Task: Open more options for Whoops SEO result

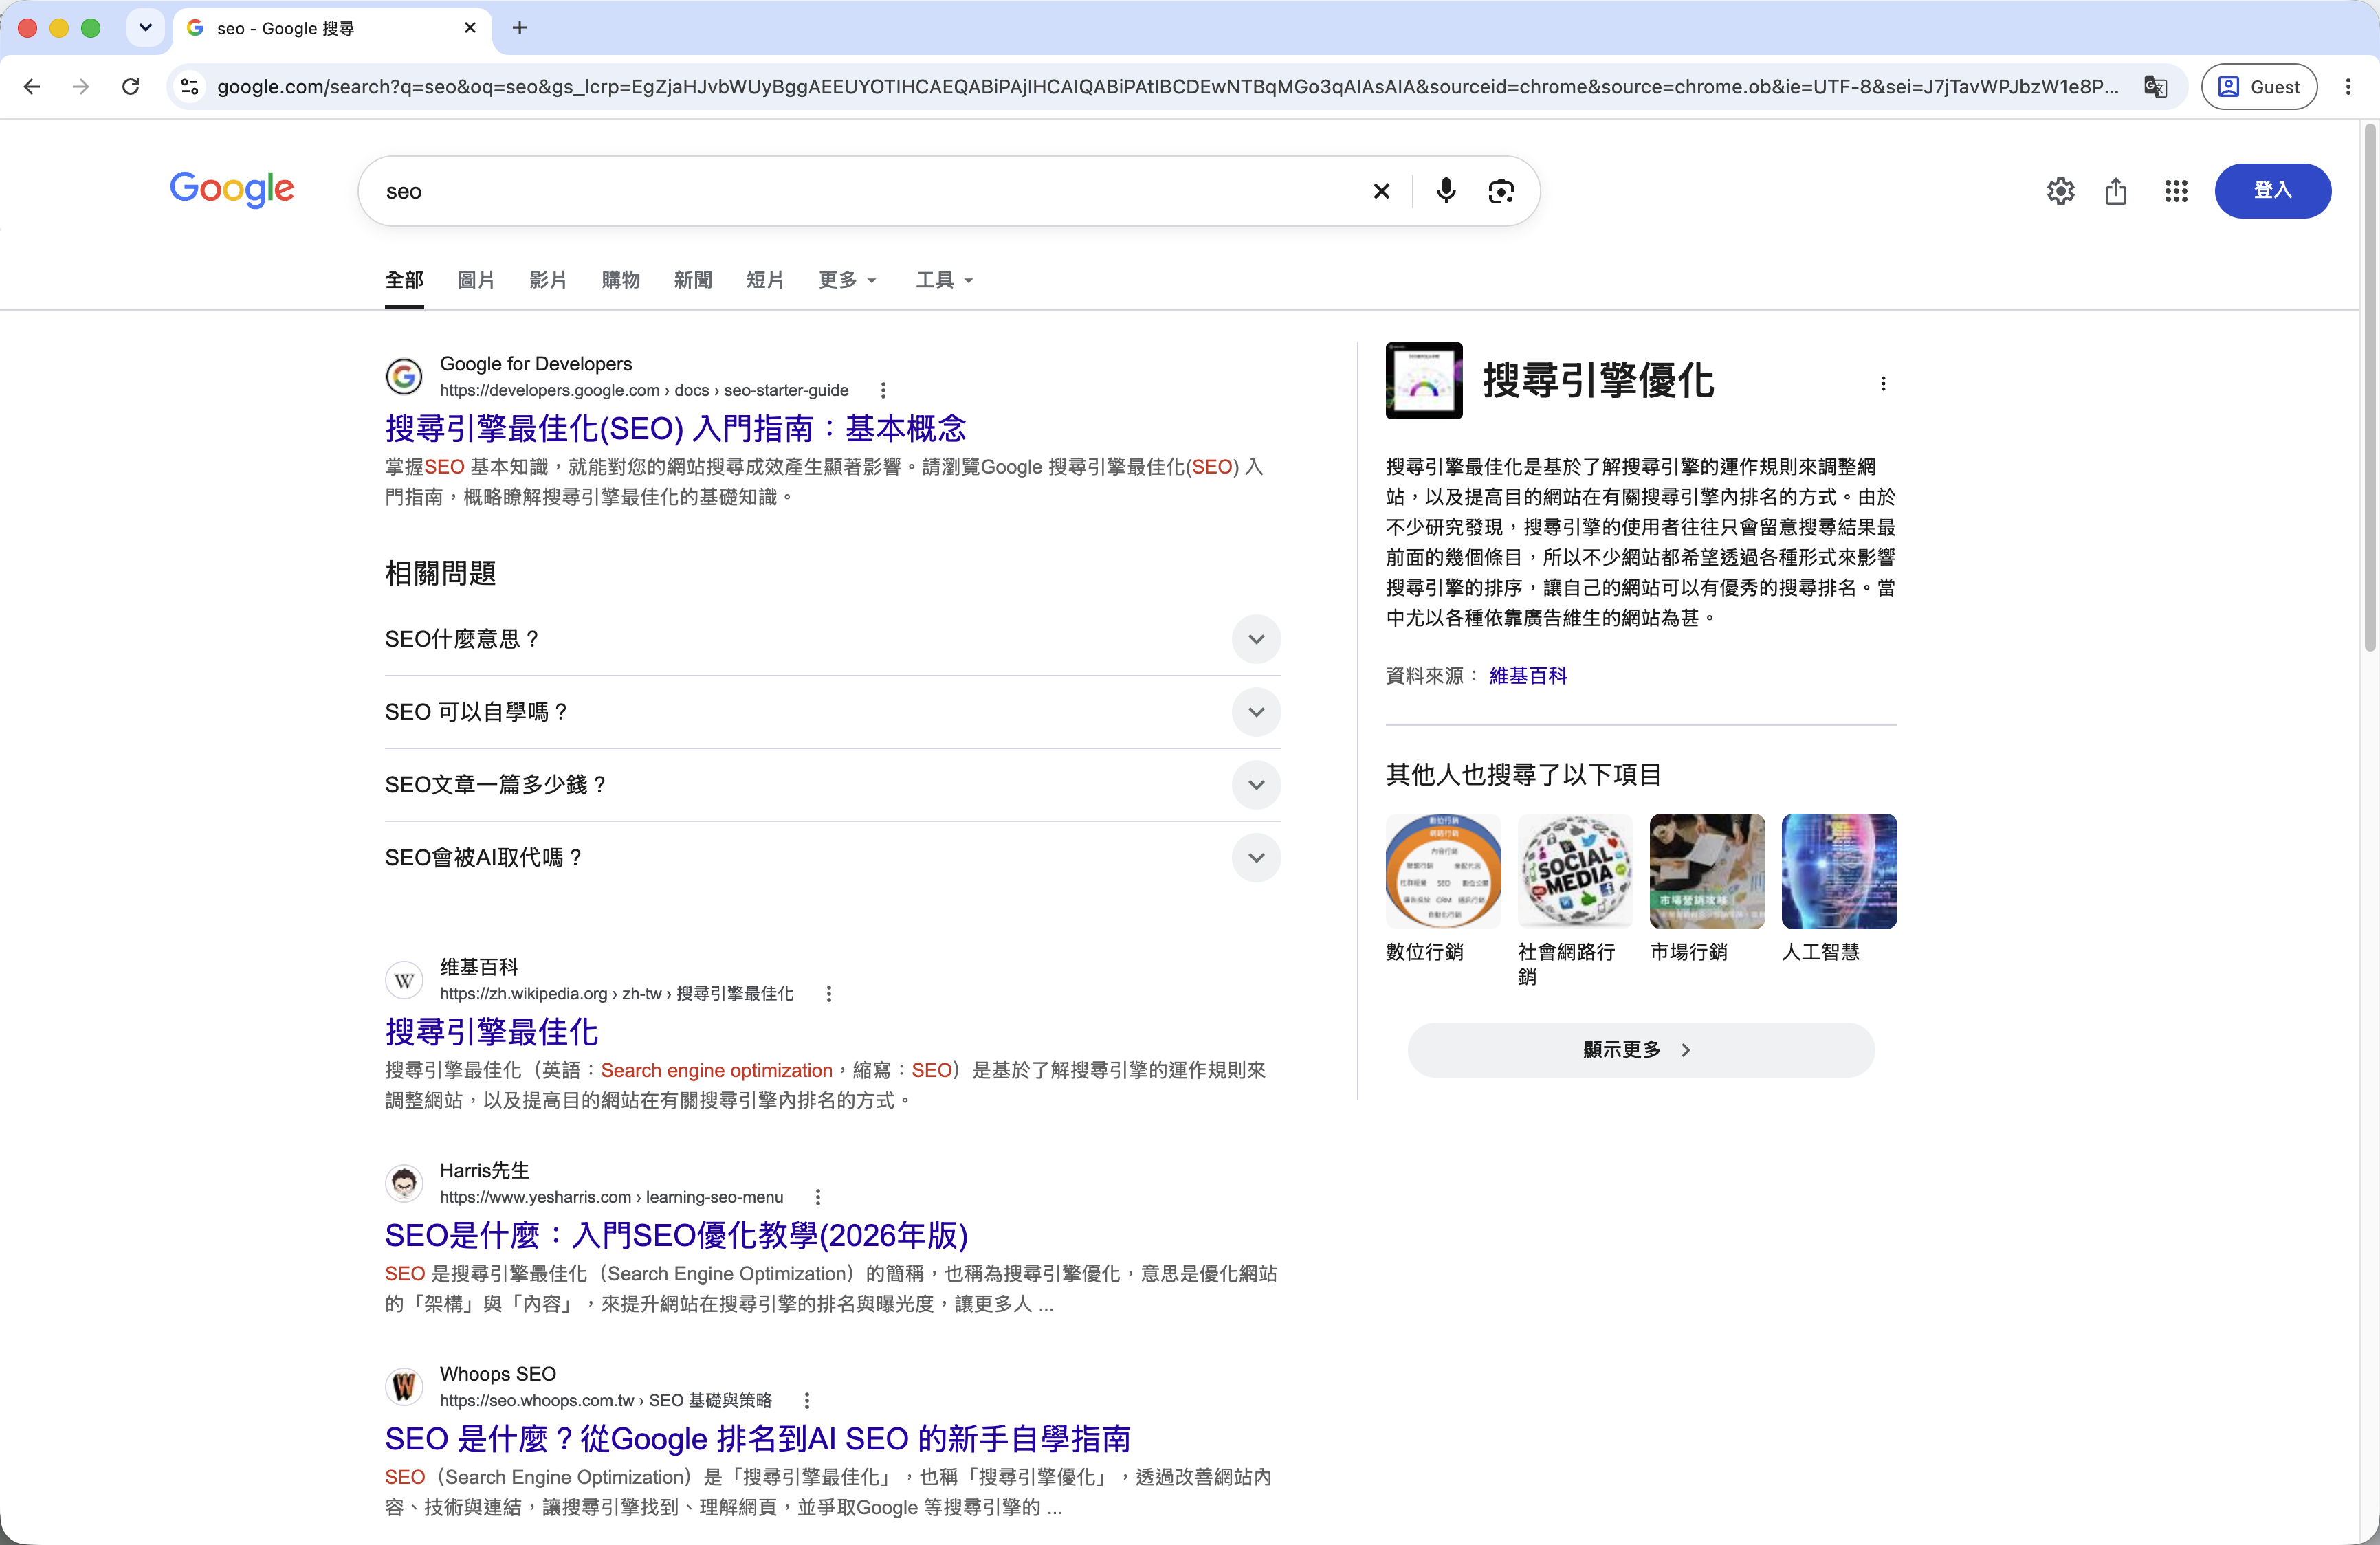Action: [807, 1400]
